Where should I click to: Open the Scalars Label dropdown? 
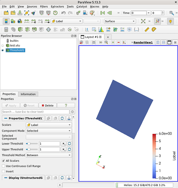pos(49,125)
